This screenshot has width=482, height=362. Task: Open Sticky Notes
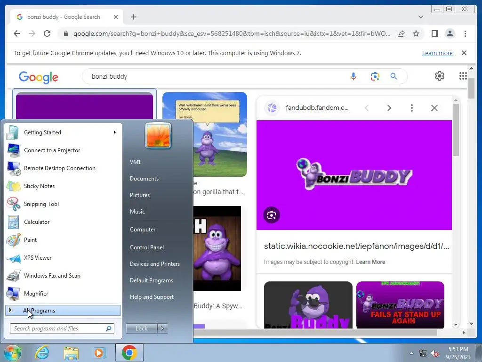point(63,186)
